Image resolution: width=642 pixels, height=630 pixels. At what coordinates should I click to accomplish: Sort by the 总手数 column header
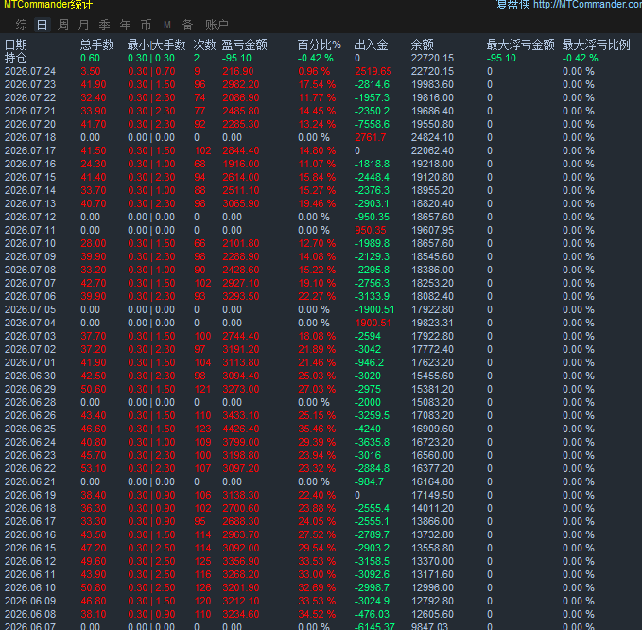point(97,44)
